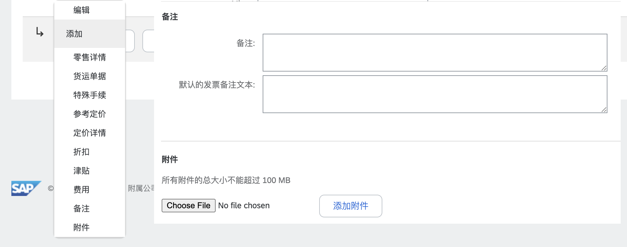Focus the 默认的发票备注文本 text area
Screen dimensions: 627x247
(x=435, y=94)
